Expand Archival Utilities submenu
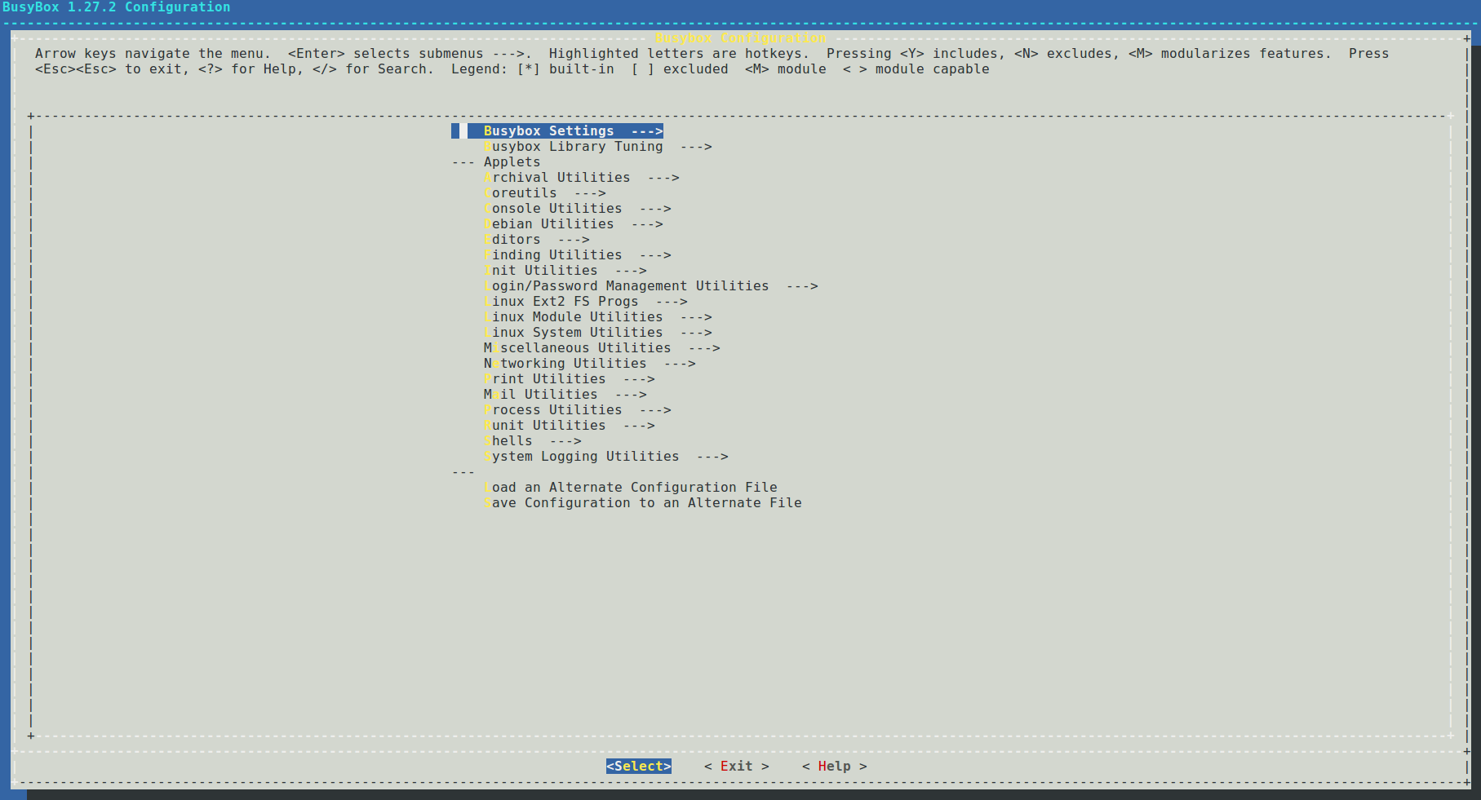The height and width of the screenshot is (800, 1481). (581, 178)
